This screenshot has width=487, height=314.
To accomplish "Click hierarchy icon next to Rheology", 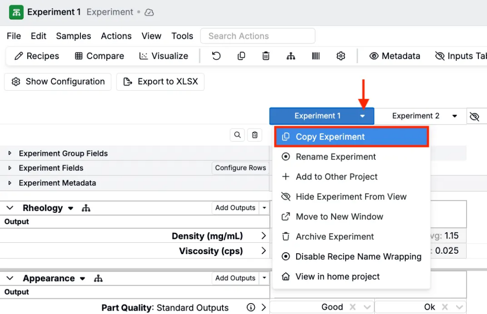I will pos(86,208).
